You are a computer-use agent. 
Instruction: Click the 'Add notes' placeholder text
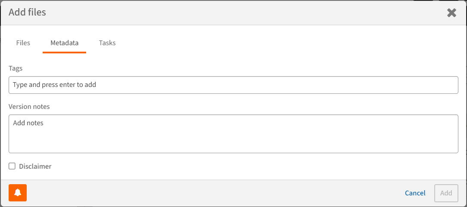28,123
